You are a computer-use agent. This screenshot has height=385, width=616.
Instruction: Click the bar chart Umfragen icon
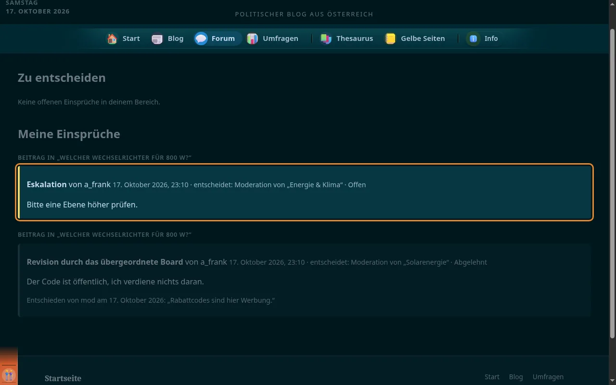pos(252,38)
